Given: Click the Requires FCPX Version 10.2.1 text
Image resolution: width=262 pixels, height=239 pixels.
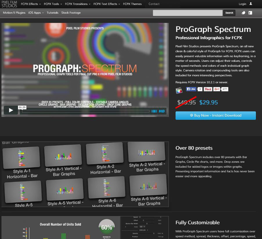Looking at the screenshot, I should 202,82.
